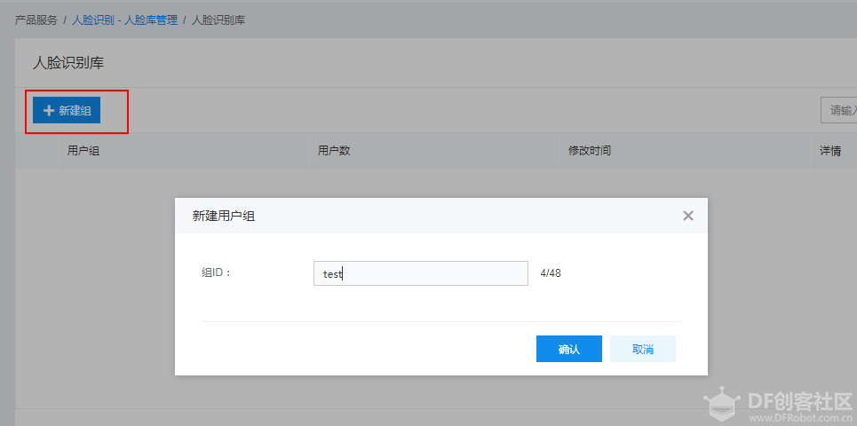Click the 4/48 character counter
Image resolution: width=857 pixels, height=426 pixels.
551,273
